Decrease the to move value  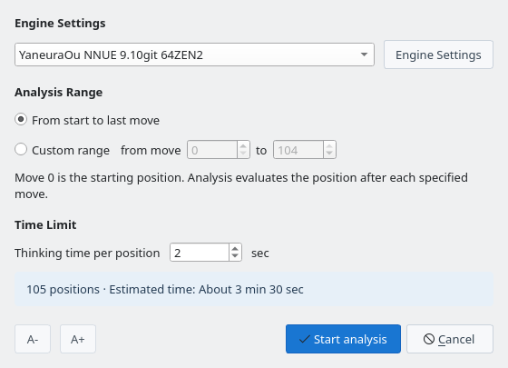(329, 154)
